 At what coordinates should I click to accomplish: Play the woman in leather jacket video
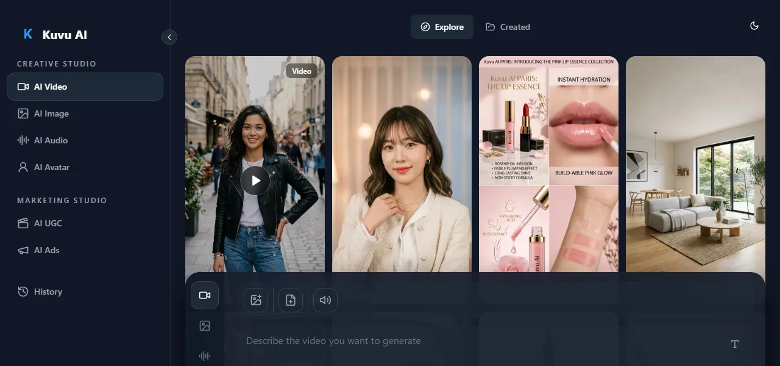(x=255, y=181)
